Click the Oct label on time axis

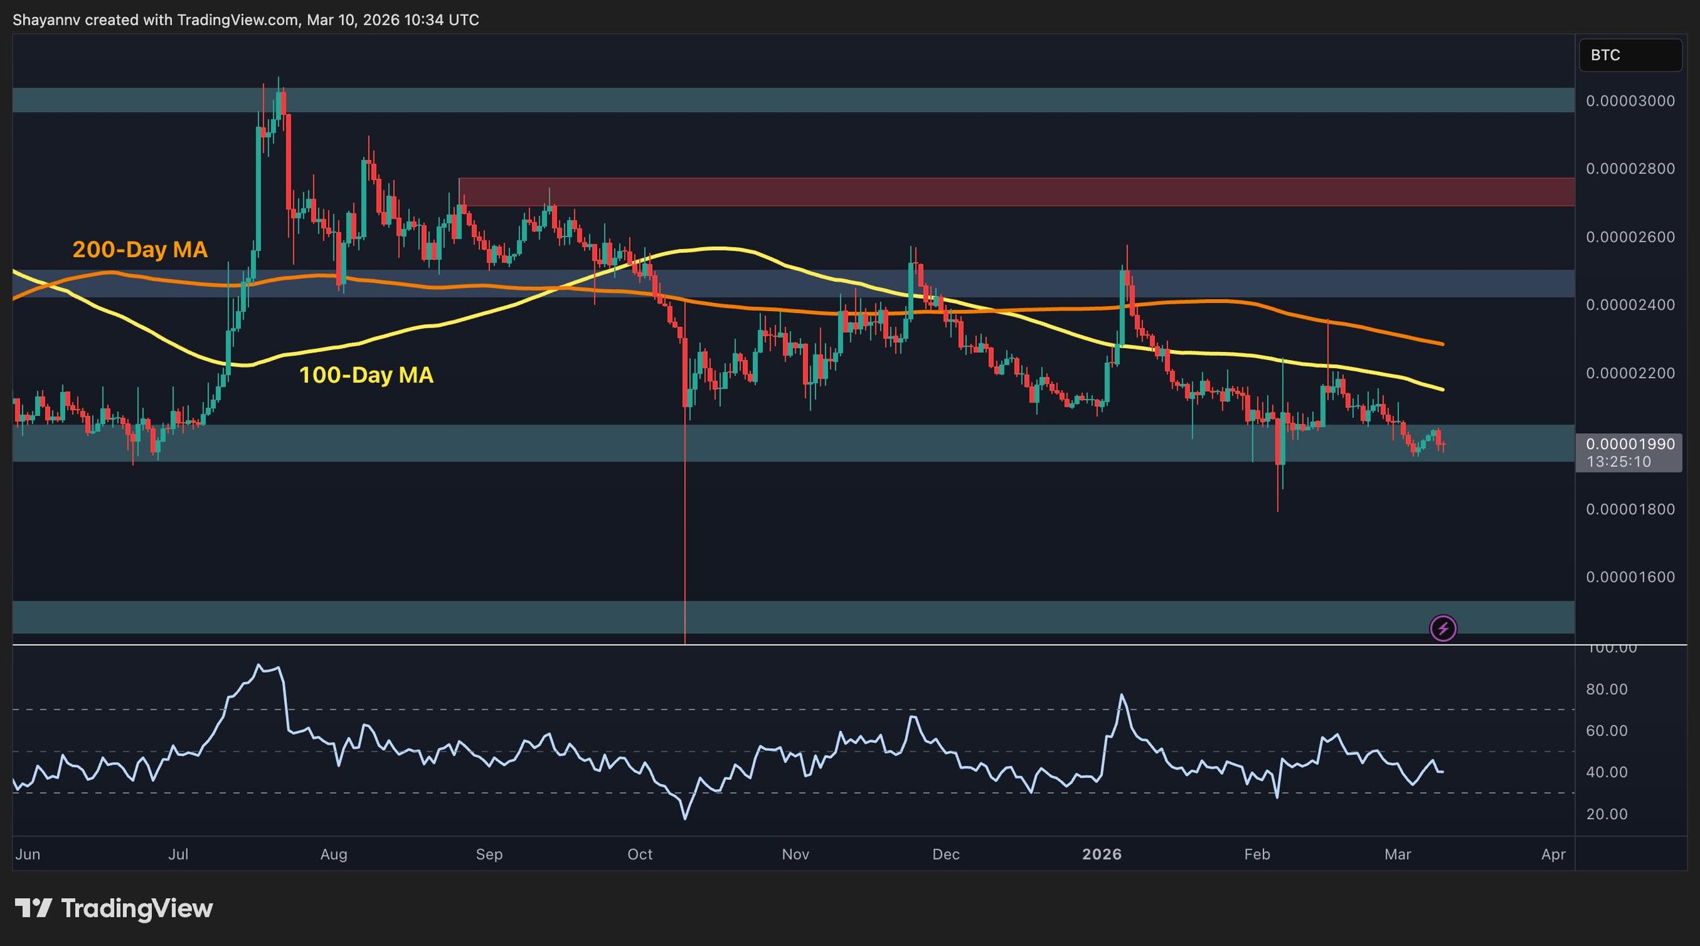[x=639, y=854]
